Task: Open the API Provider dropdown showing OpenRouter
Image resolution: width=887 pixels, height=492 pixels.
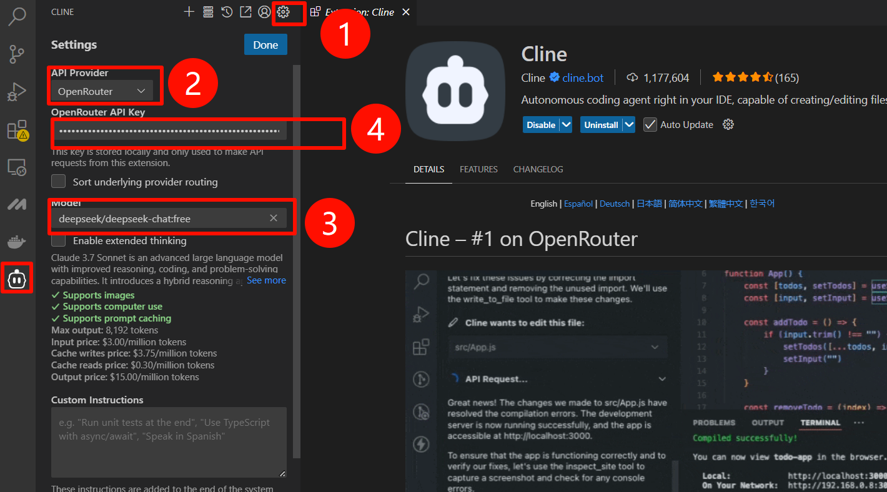Action: [102, 91]
